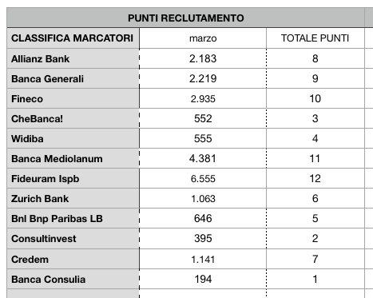Click the CLASSIFICA MARCATORI column header
373x298 pixels.
click(73, 38)
